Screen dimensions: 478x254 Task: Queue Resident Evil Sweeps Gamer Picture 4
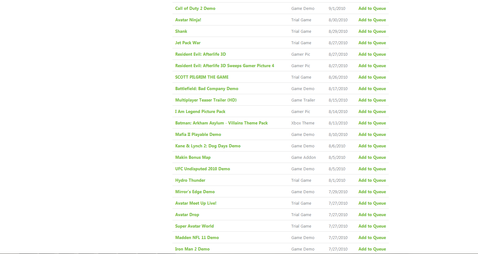[x=372, y=66]
